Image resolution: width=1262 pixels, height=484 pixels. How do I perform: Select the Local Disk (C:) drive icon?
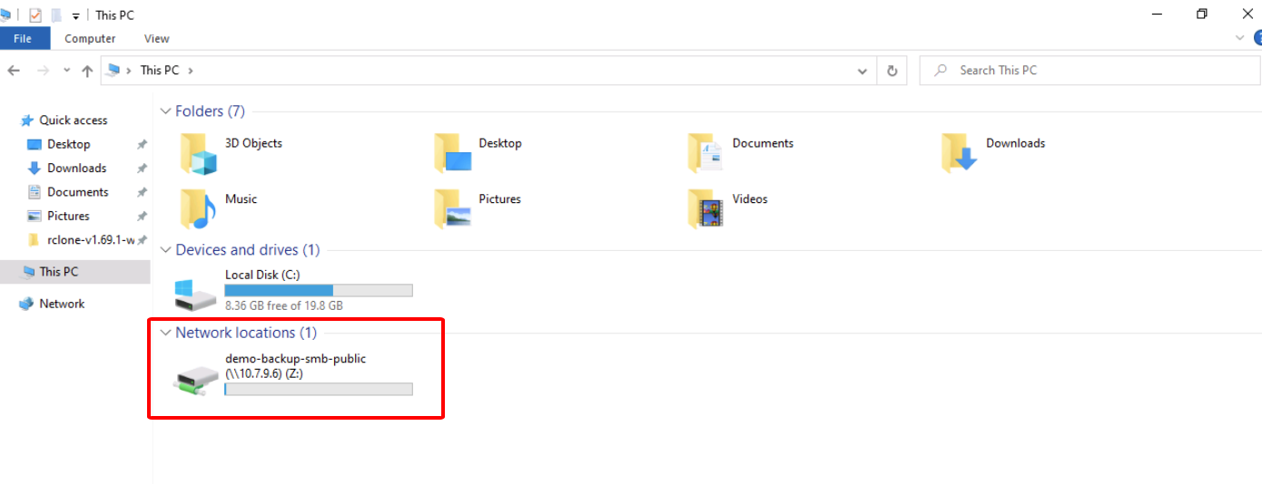point(197,292)
